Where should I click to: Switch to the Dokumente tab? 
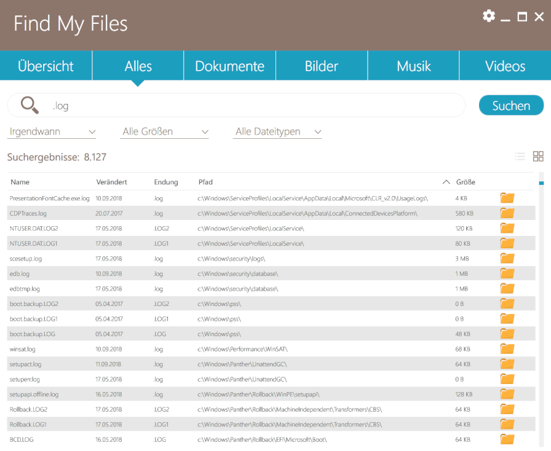coord(229,66)
